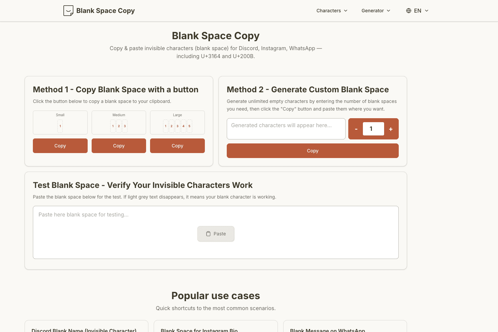Click the Blank Space Copy site title link
Viewport: 498px width, 332px height.
[x=106, y=11]
